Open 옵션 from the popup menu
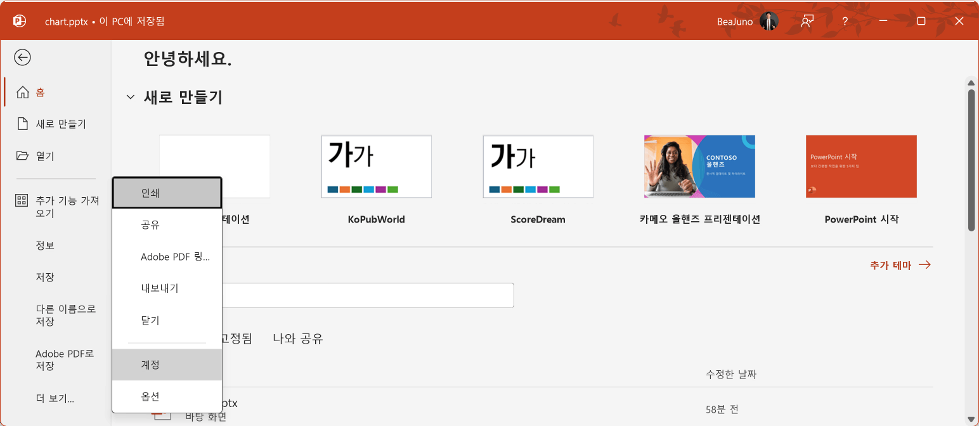This screenshot has width=979, height=426. [167, 396]
